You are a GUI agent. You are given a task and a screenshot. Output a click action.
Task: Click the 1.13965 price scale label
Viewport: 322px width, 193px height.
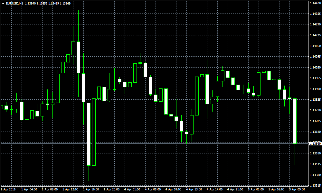[x=315, y=78]
